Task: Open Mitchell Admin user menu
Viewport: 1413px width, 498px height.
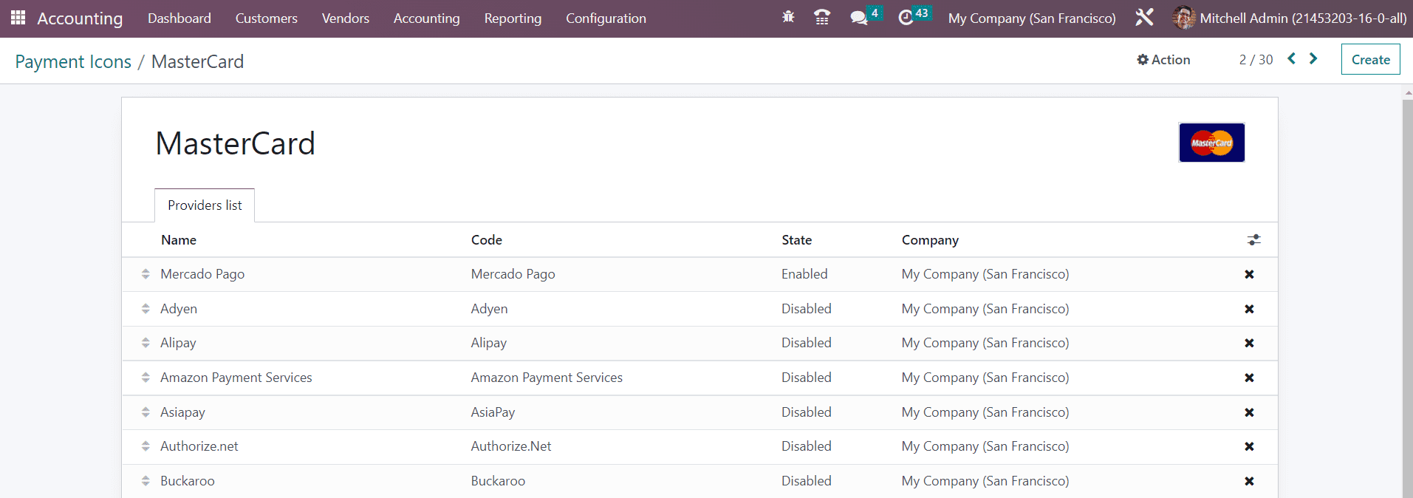Action: point(1290,18)
